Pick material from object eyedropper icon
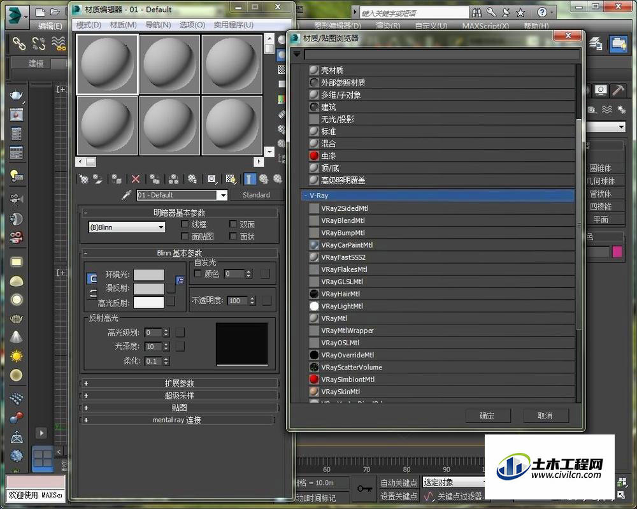The width and height of the screenshot is (637, 509). (126, 196)
